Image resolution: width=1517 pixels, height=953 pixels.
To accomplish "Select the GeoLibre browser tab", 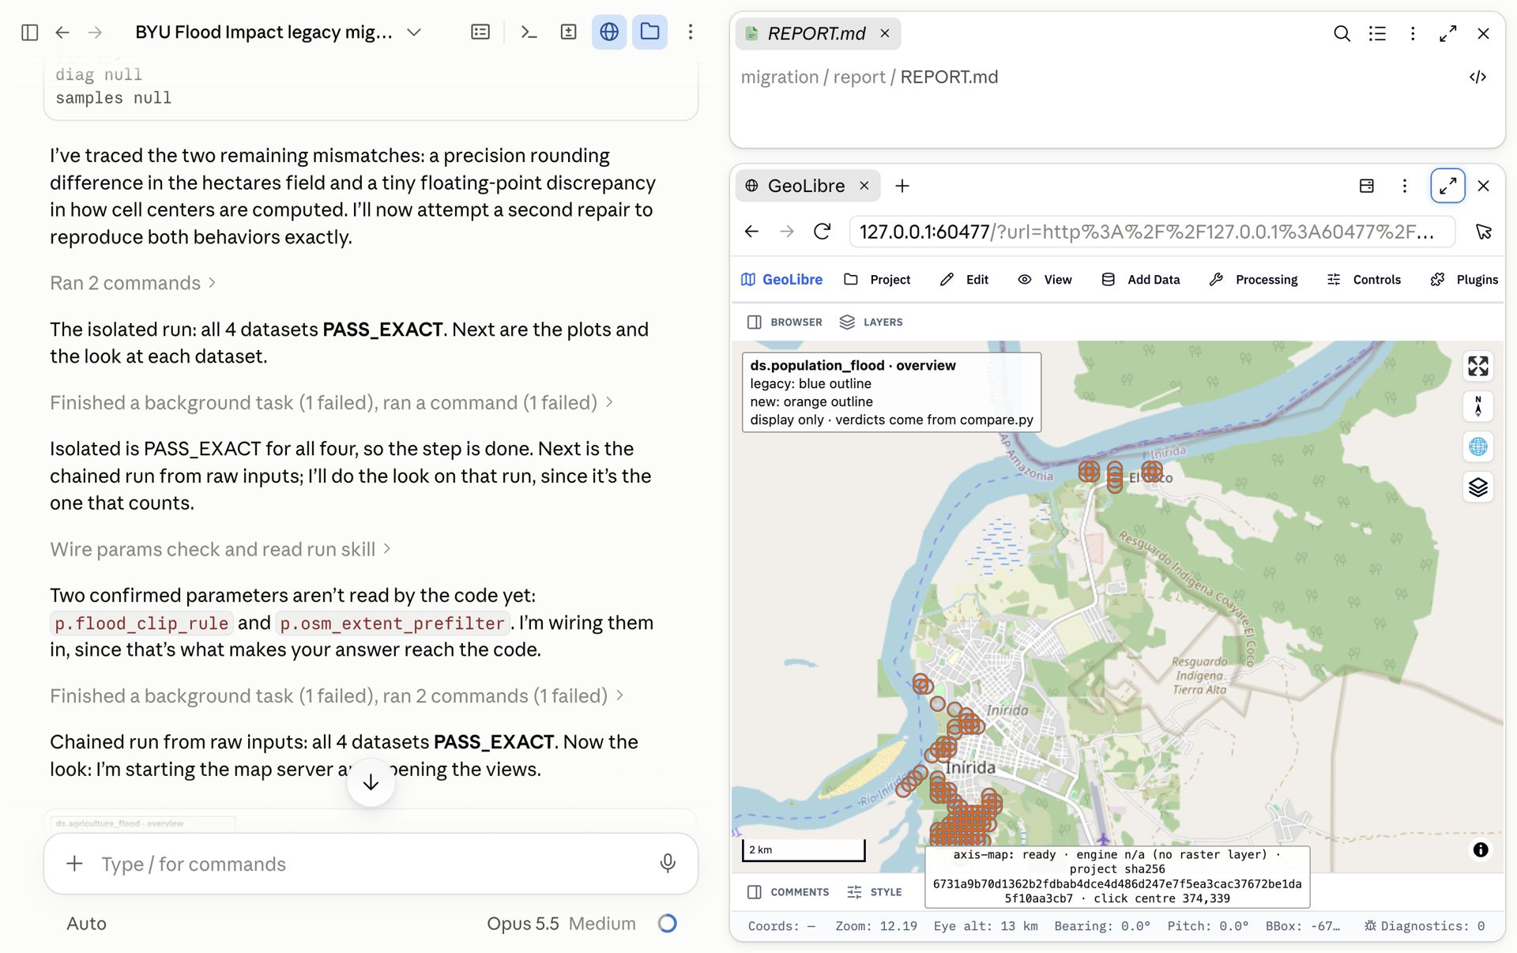I will 807,186.
